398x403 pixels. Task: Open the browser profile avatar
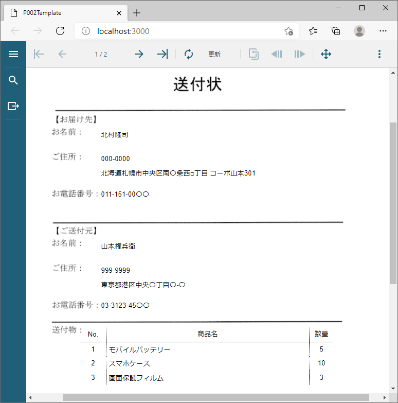click(x=359, y=31)
